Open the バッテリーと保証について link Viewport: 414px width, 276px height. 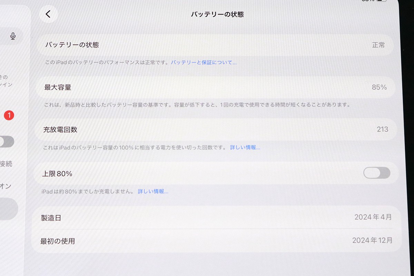(203, 62)
